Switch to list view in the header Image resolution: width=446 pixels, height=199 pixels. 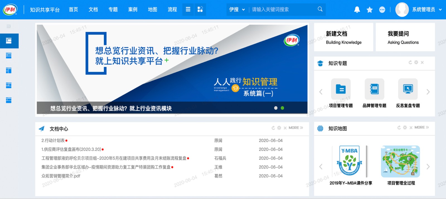(x=188, y=9)
